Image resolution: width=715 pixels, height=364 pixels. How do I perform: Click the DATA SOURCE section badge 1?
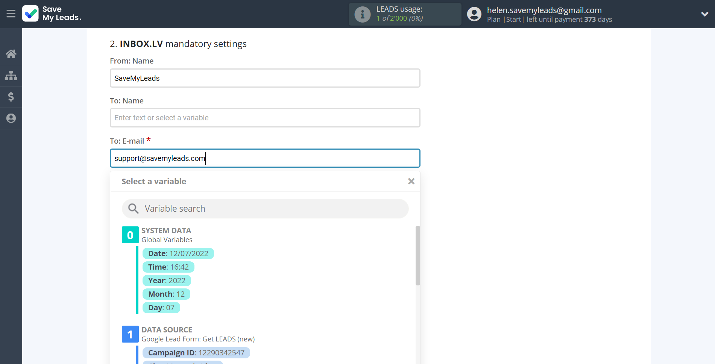coord(130,334)
